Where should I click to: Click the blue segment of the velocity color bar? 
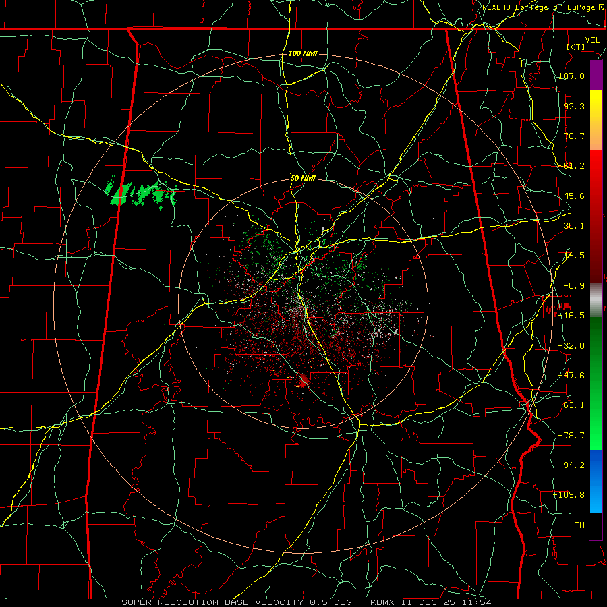click(x=596, y=481)
